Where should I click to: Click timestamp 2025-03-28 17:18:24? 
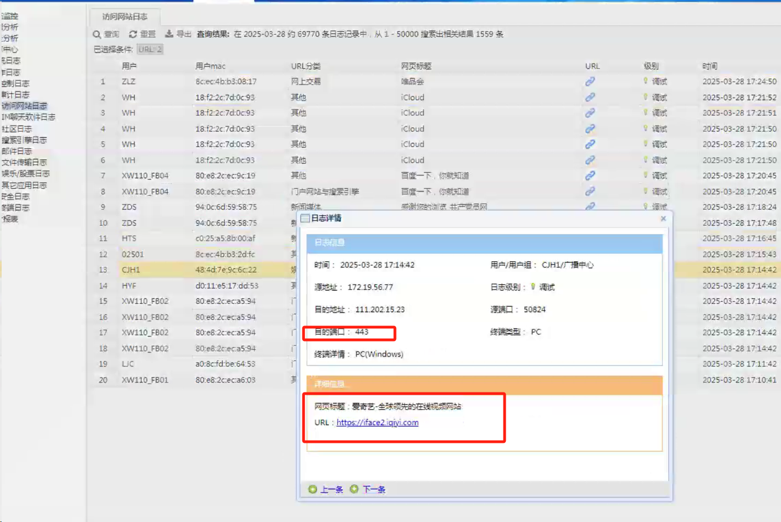click(739, 207)
